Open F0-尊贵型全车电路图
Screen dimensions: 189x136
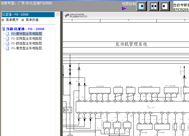pos(27,48)
